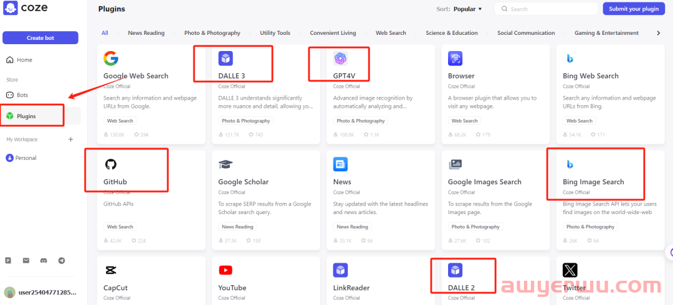
Task: Click the 68.2K users count on Browser
Action: point(457,134)
